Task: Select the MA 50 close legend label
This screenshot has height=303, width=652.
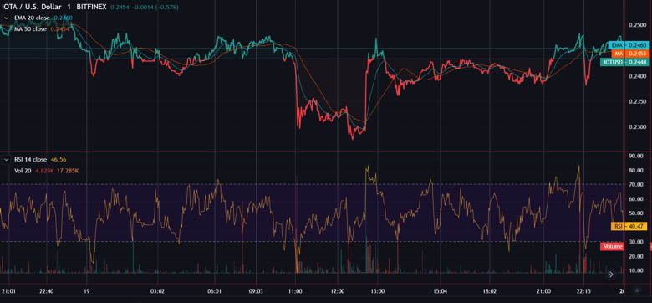Action: click(x=30, y=29)
